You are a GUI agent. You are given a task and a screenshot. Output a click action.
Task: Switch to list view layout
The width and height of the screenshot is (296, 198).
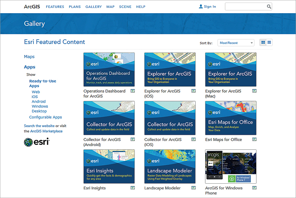269,43
